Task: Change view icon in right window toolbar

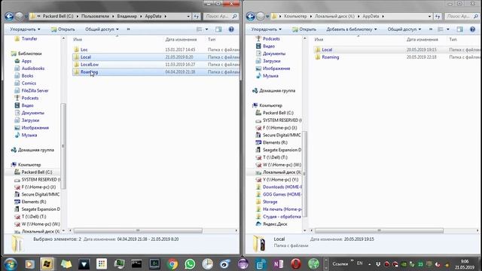Action: coord(441,29)
